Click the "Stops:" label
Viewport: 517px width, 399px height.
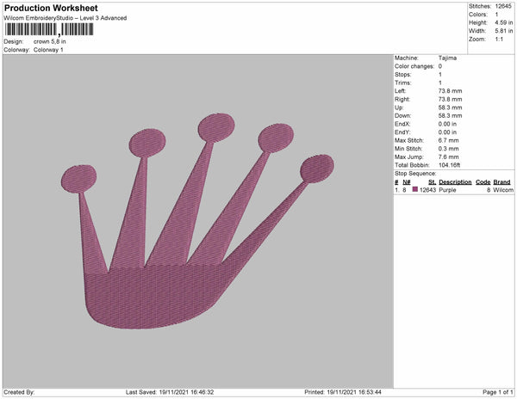403,75
